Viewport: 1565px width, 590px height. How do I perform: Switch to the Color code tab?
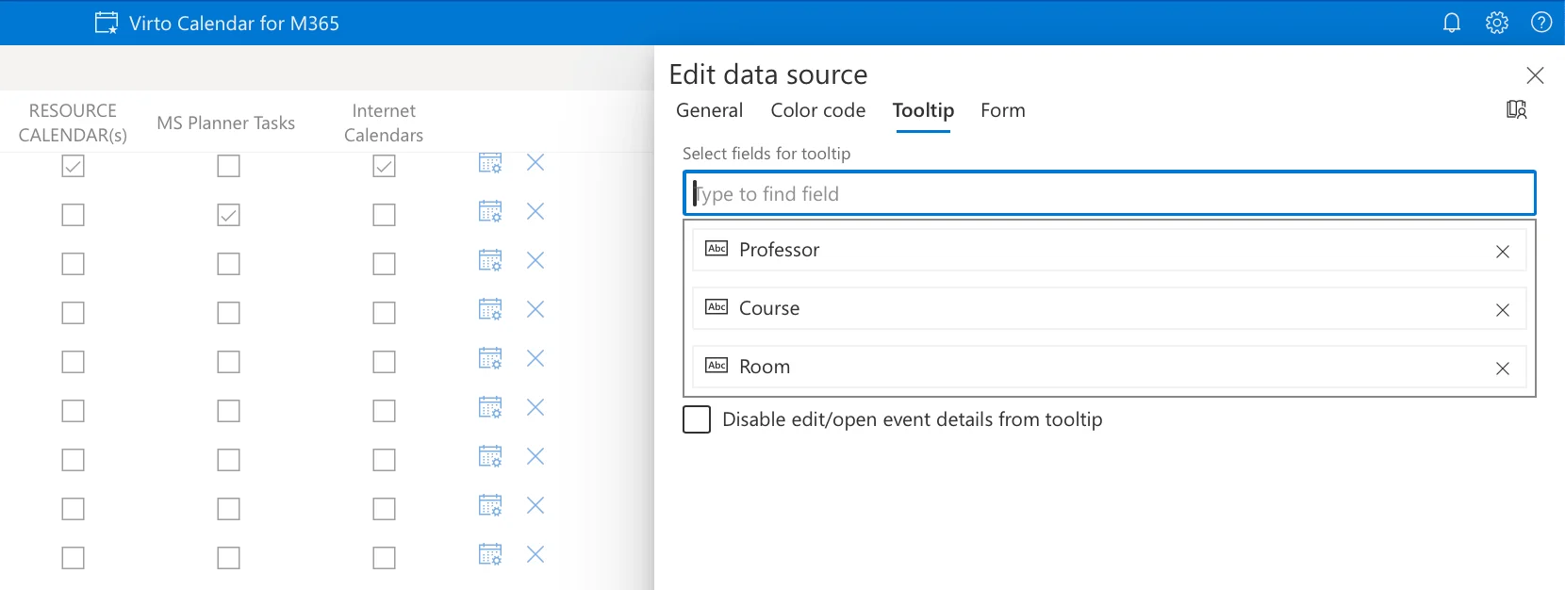coord(817,110)
